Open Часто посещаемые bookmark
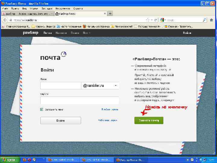 pos(69,26)
